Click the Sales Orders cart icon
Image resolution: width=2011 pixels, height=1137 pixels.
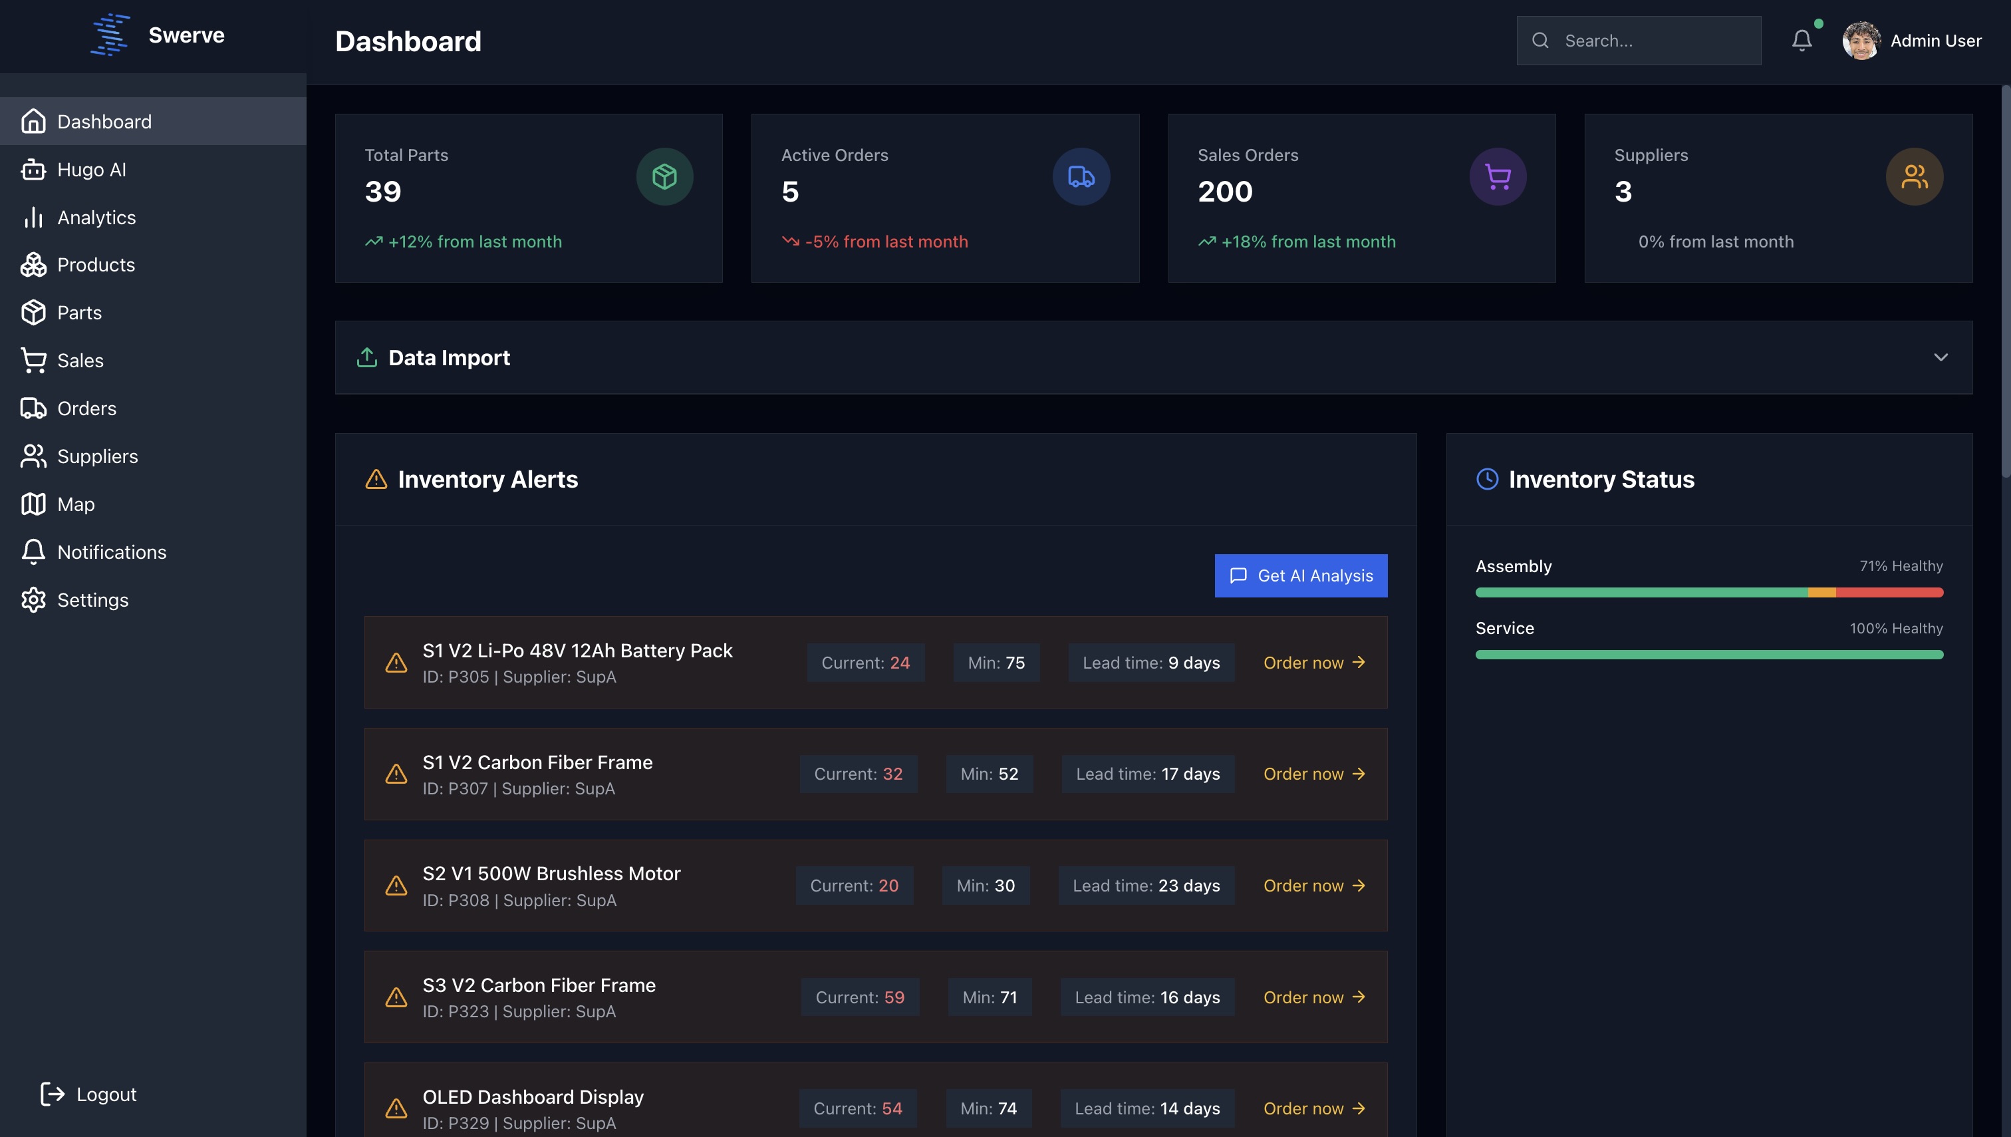point(1498,176)
